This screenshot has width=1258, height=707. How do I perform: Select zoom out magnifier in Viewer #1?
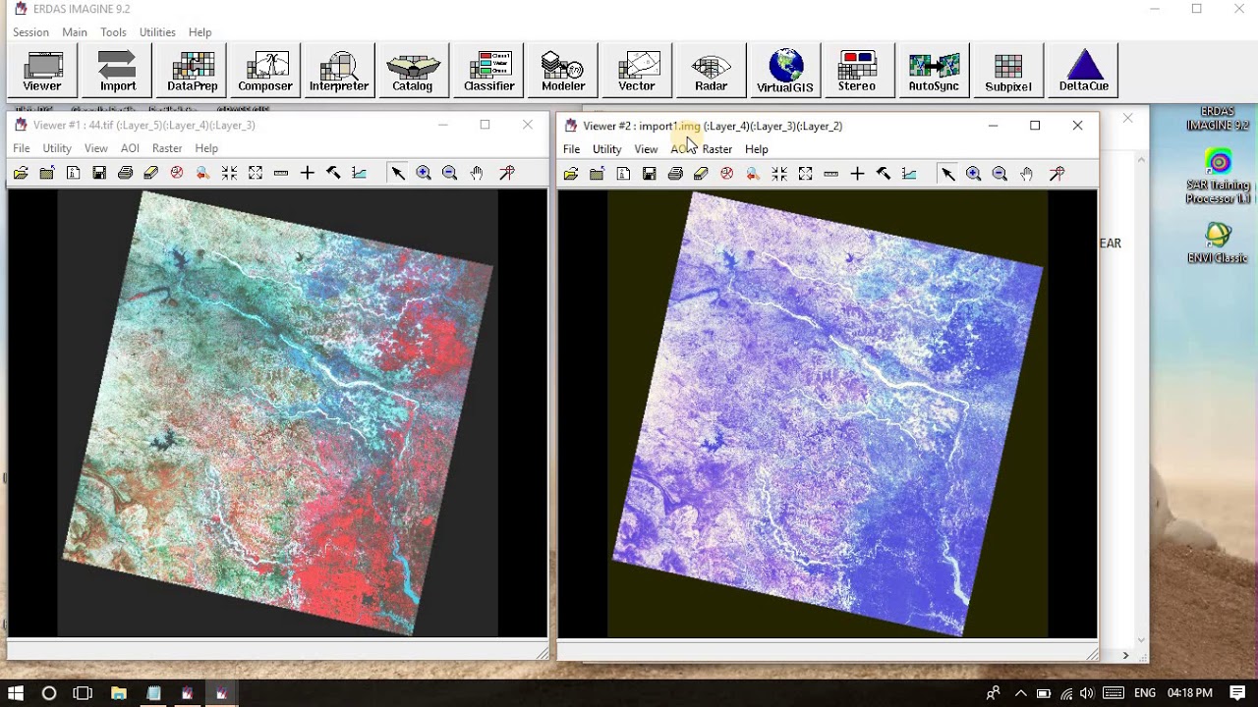450,173
